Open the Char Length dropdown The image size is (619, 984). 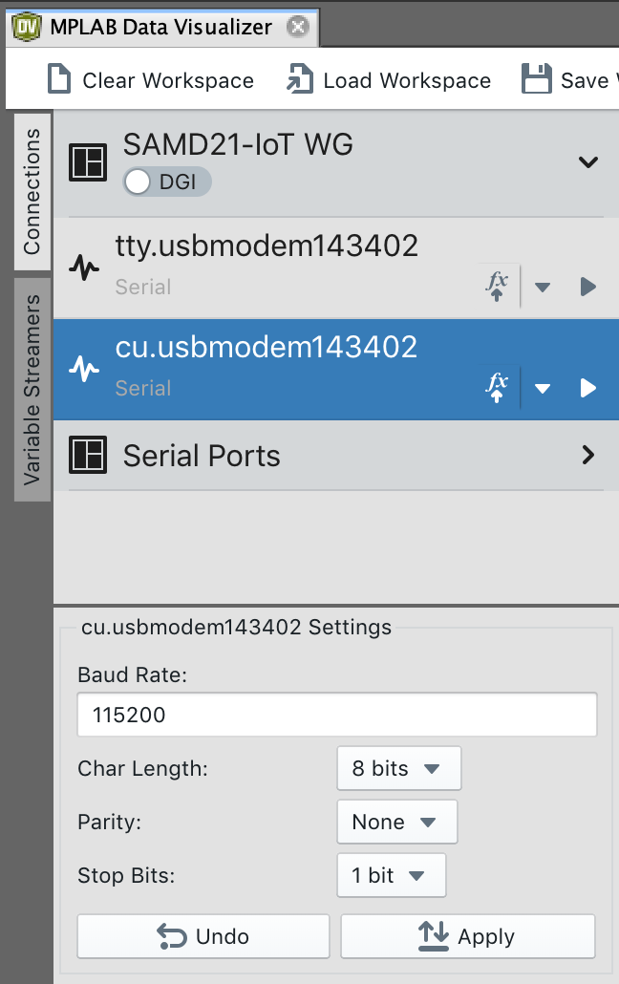(398, 768)
